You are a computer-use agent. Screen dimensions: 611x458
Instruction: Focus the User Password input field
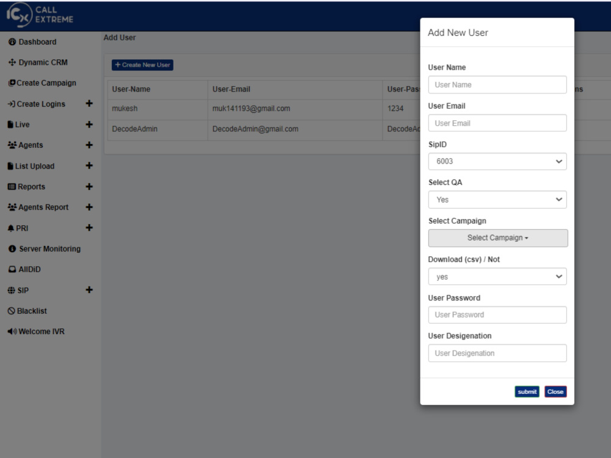tap(497, 314)
